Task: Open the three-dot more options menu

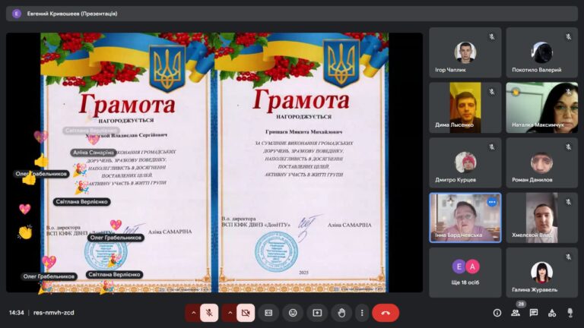Action: tap(362, 313)
